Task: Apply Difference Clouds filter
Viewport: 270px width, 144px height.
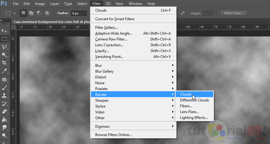Action: (194, 100)
